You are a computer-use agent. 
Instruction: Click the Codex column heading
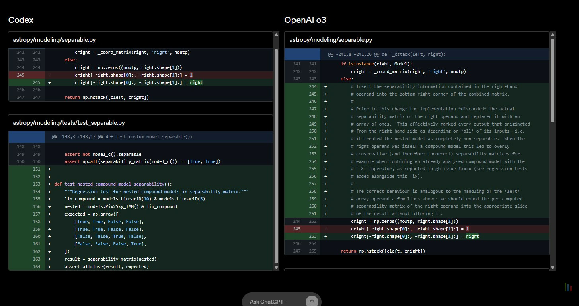click(21, 20)
